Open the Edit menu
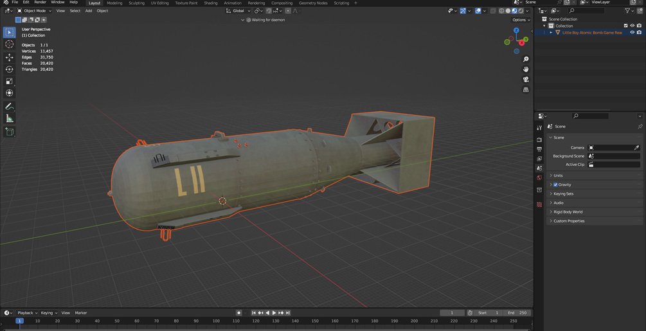This screenshot has height=331, width=646. point(26,3)
